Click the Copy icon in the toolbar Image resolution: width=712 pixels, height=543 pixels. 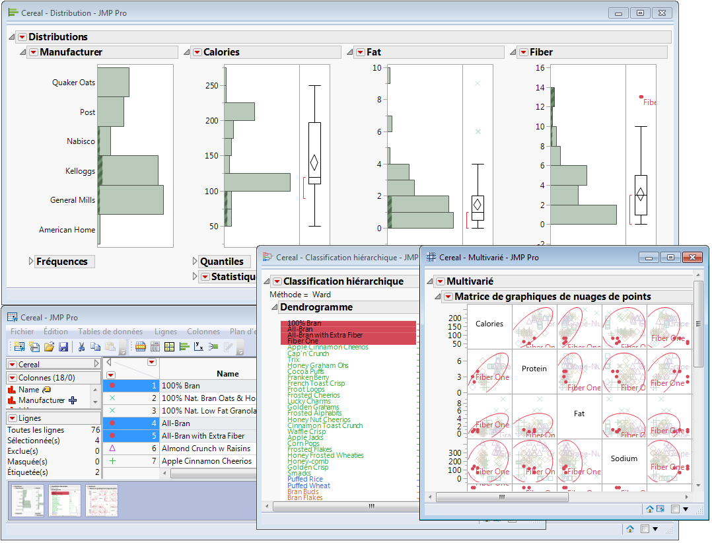tap(95, 347)
